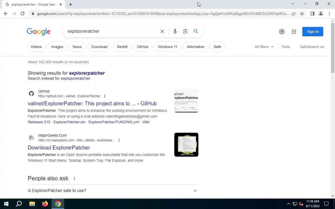Image resolution: width=335 pixels, height=209 pixels.
Task: Open Windows search from the taskbar
Action: click(x=19, y=204)
